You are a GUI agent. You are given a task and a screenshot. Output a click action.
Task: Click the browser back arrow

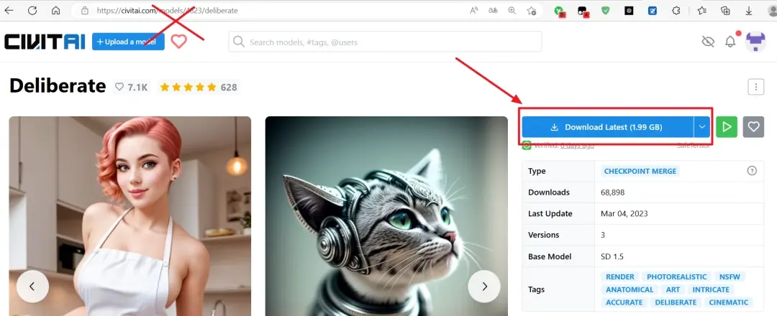9,10
